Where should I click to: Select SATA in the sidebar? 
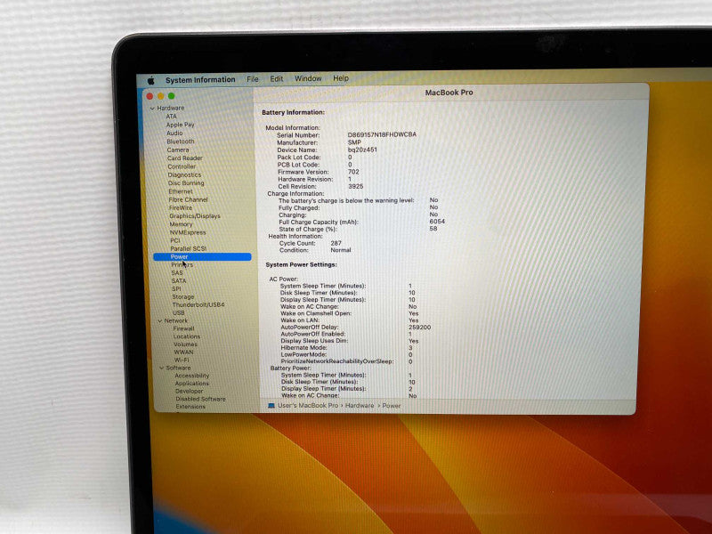179,281
